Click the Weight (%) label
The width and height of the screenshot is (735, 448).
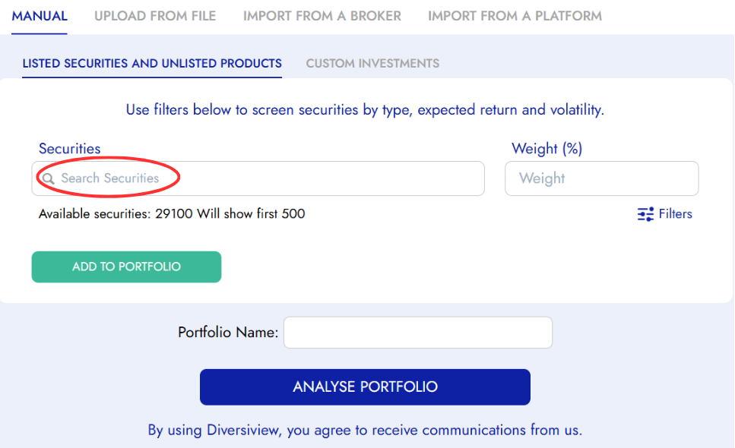[546, 149]
